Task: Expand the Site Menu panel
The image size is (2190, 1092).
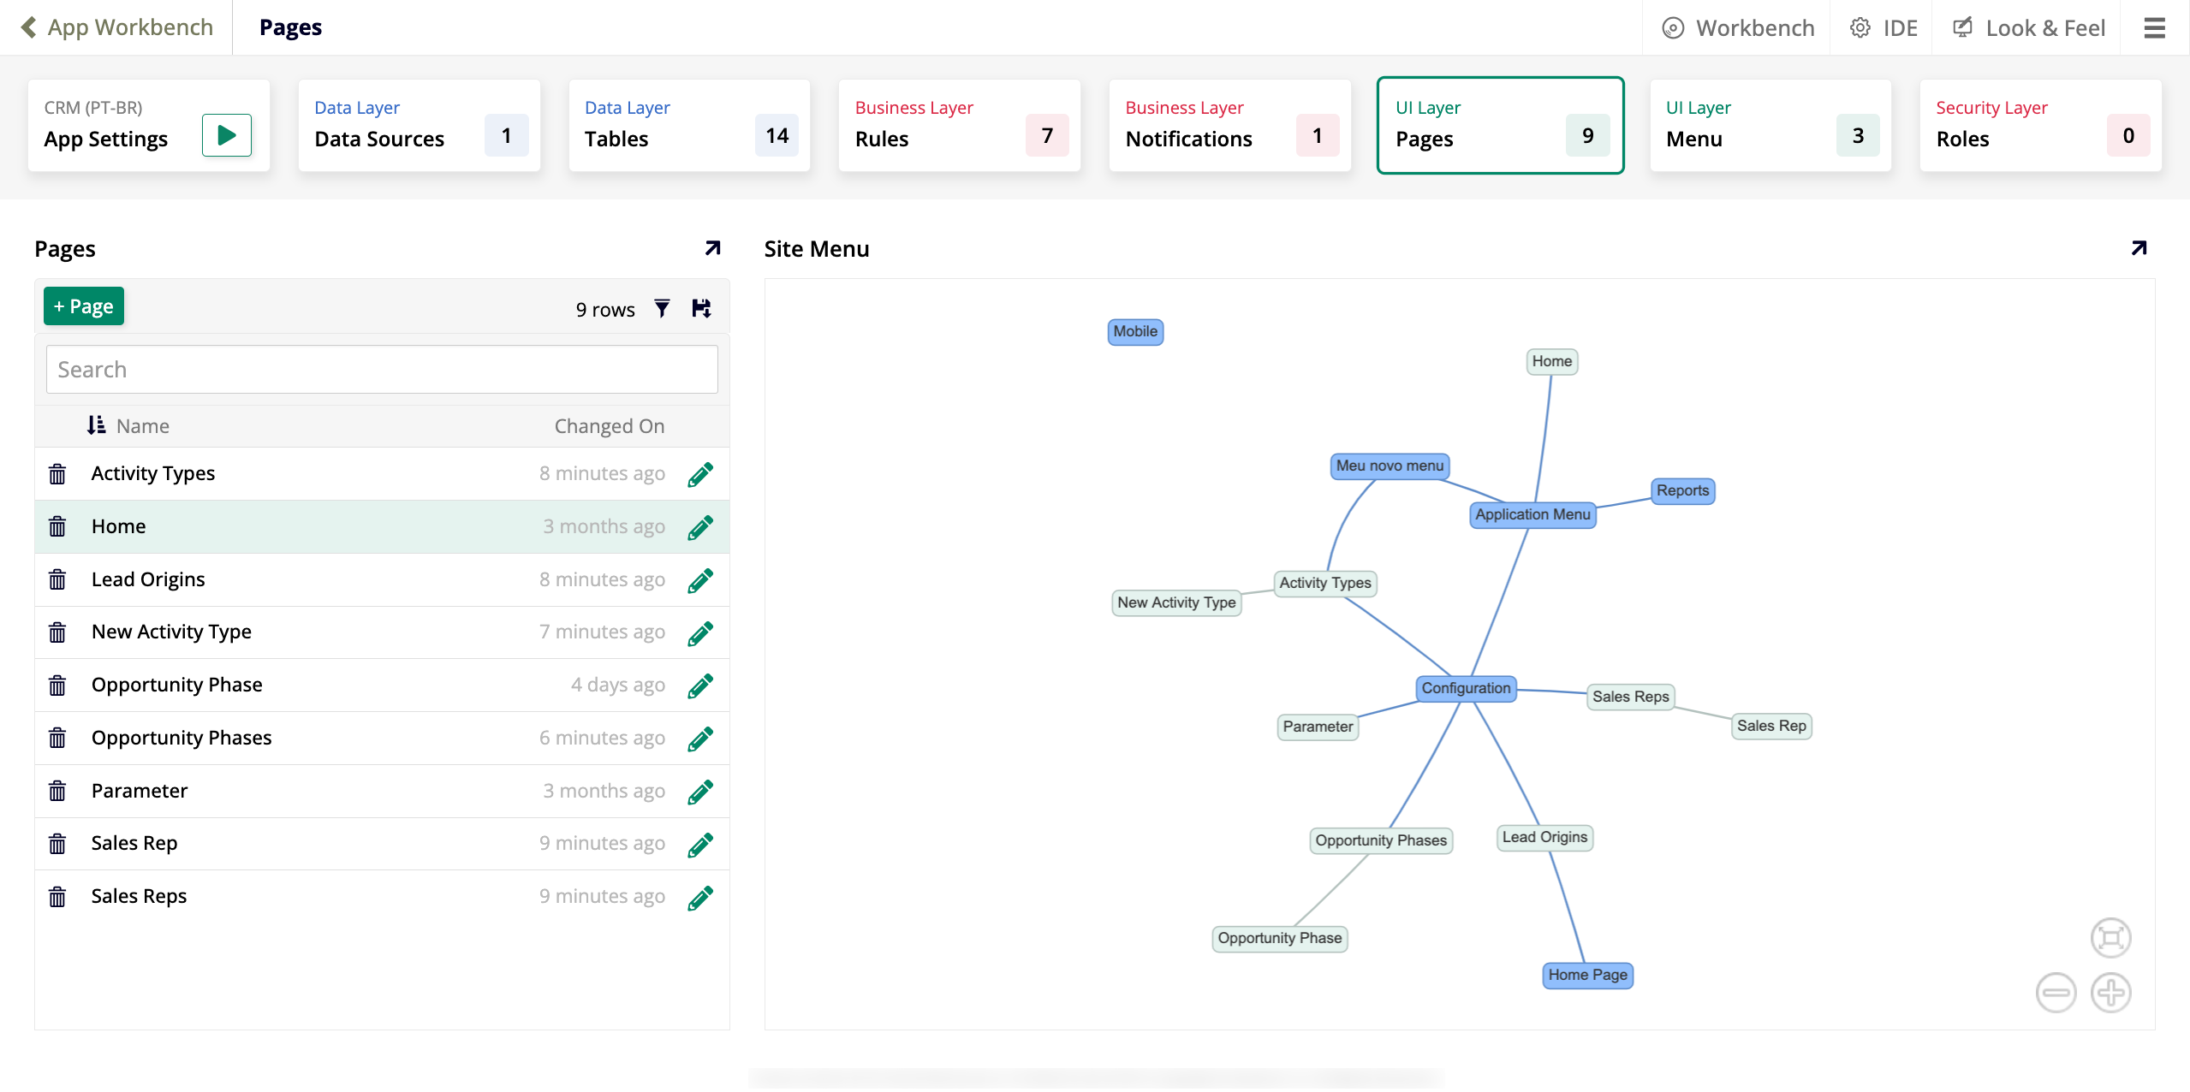Action: (2139, 248)
